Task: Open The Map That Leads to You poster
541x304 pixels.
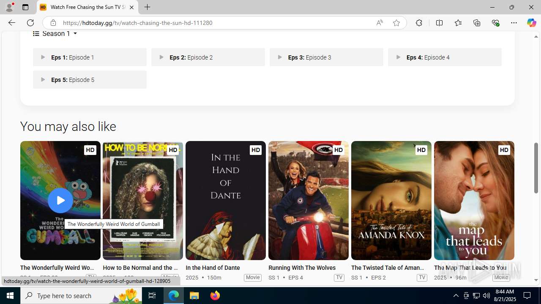Action: click(474, 201)
